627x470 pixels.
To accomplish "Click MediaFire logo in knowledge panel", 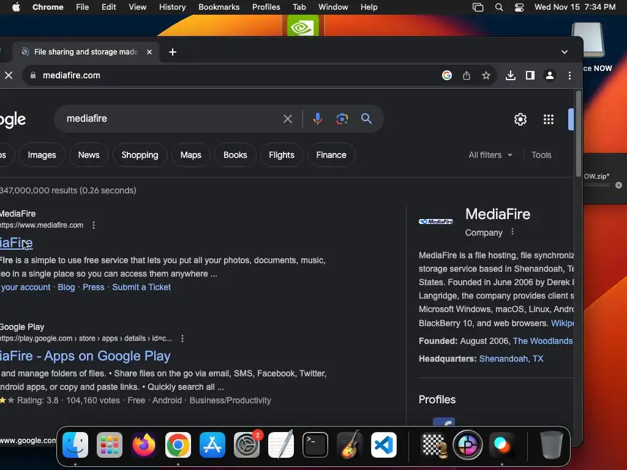I will [436, 222].
